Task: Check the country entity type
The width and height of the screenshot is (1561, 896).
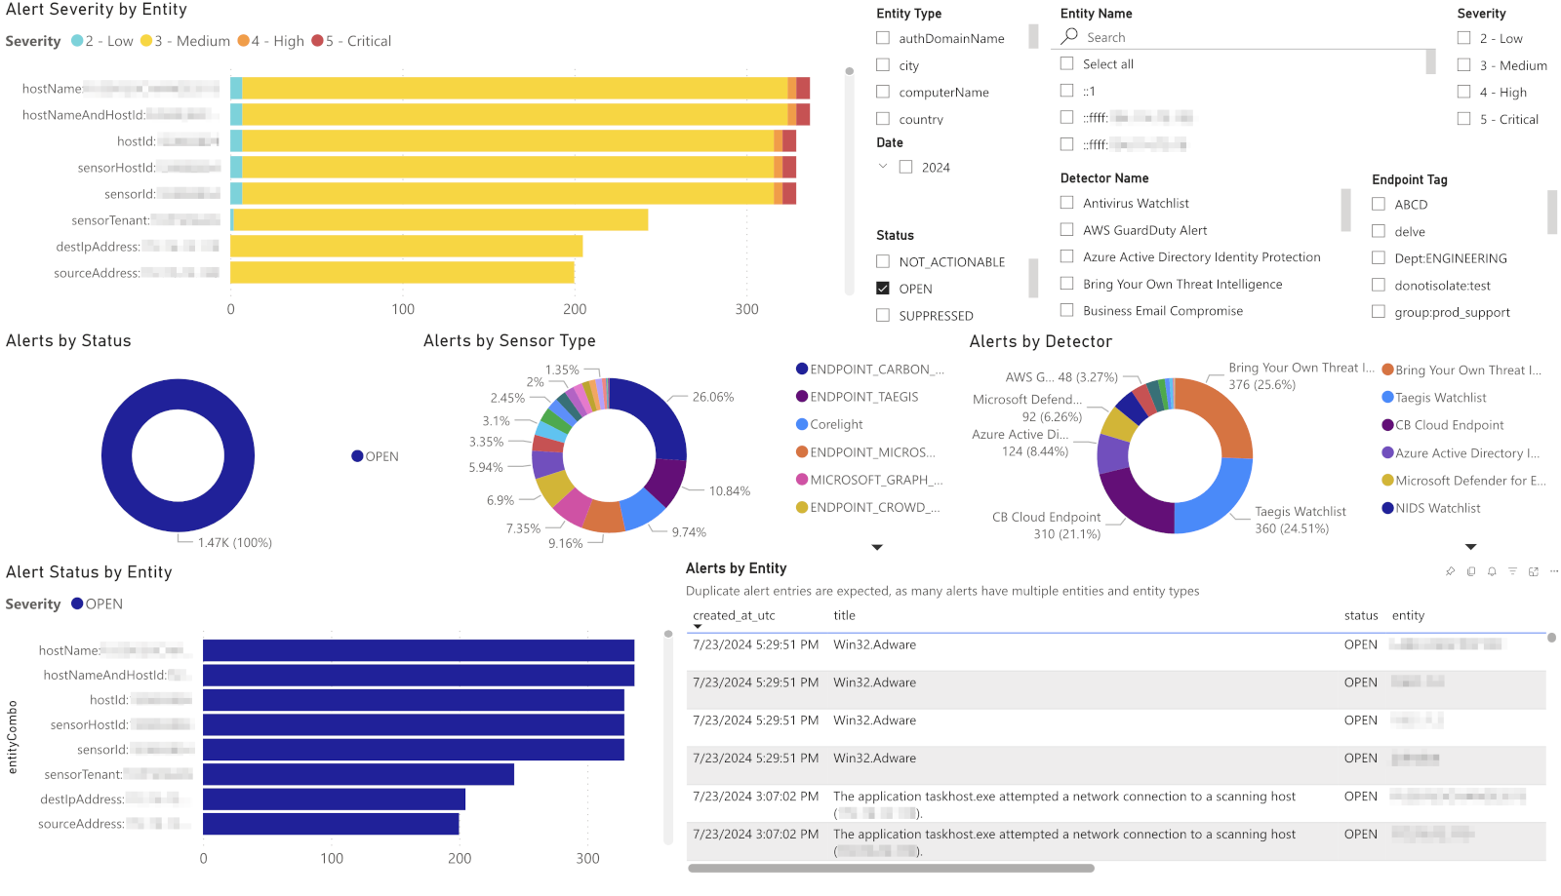Action: 883,119
